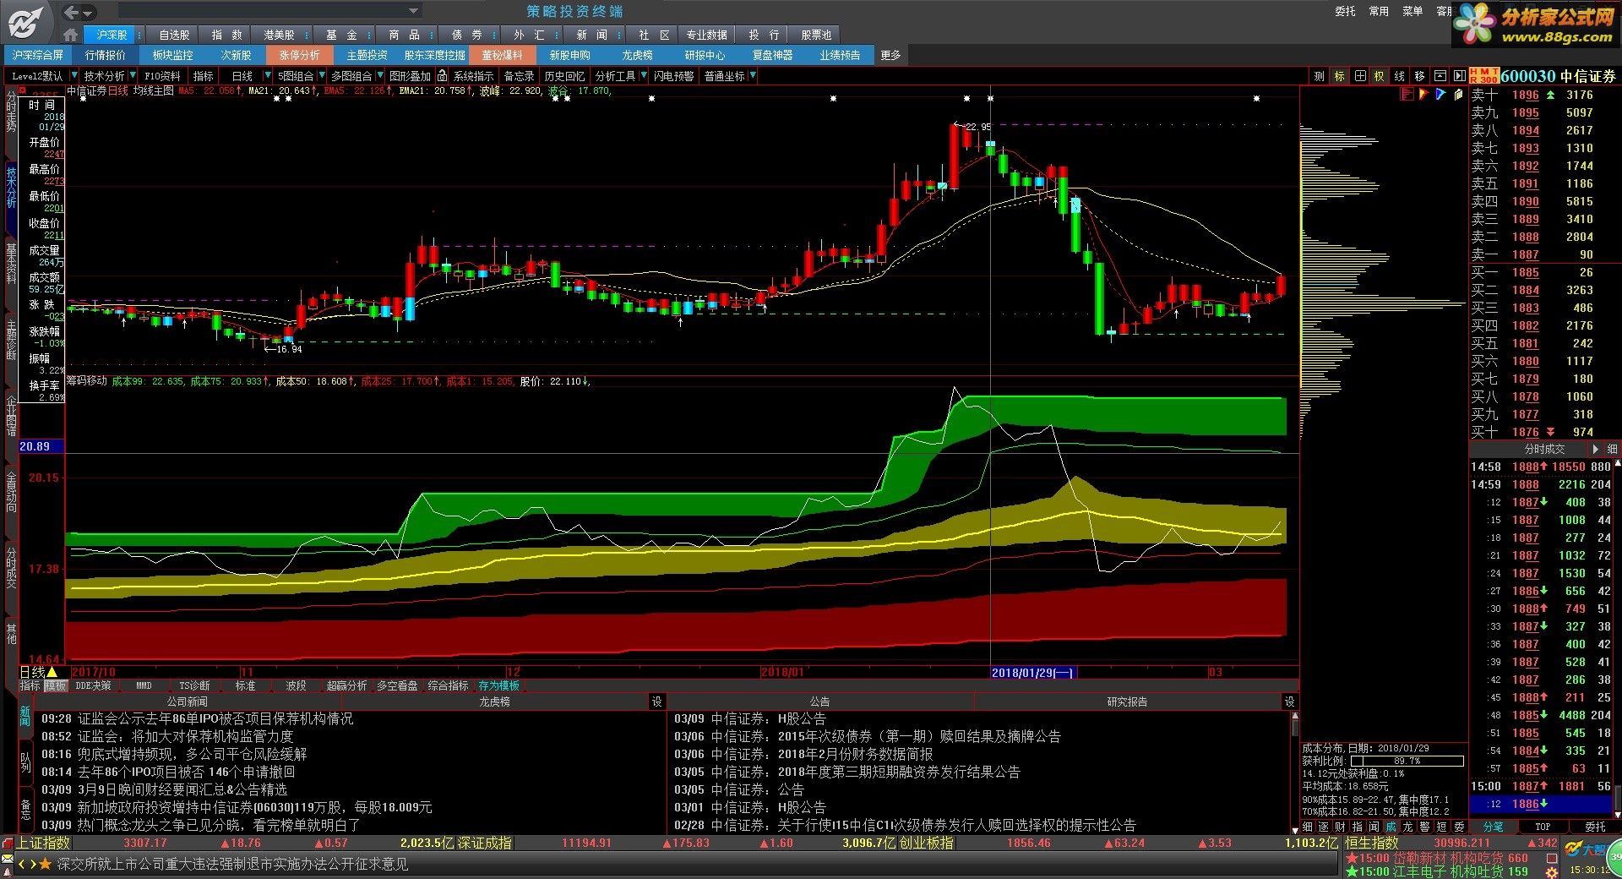Image resolution: width=1622 pixels, height=879 pixels.
Task: Toggle the lock icon next to 图形叠加
Action: click(x=442, y=76)
